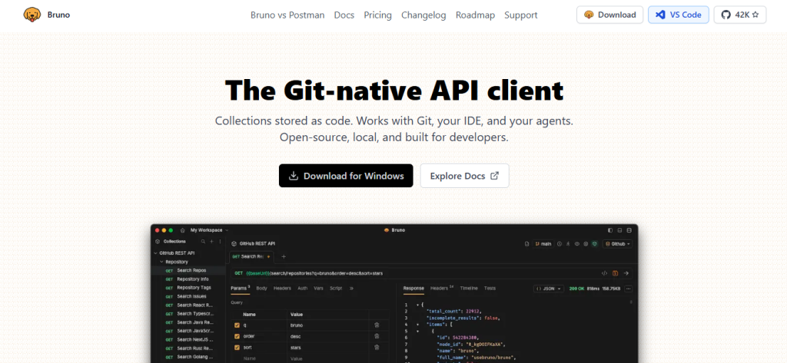
Task: Disable the sort parameter checkbox
Action: 237,347
